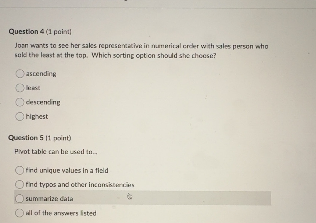
Task: Click the 'Question 5 (1 point)' heading
Action: [40, 138]
